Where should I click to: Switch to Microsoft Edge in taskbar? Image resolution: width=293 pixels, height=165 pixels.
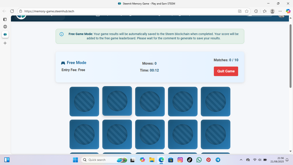(161, 160)
